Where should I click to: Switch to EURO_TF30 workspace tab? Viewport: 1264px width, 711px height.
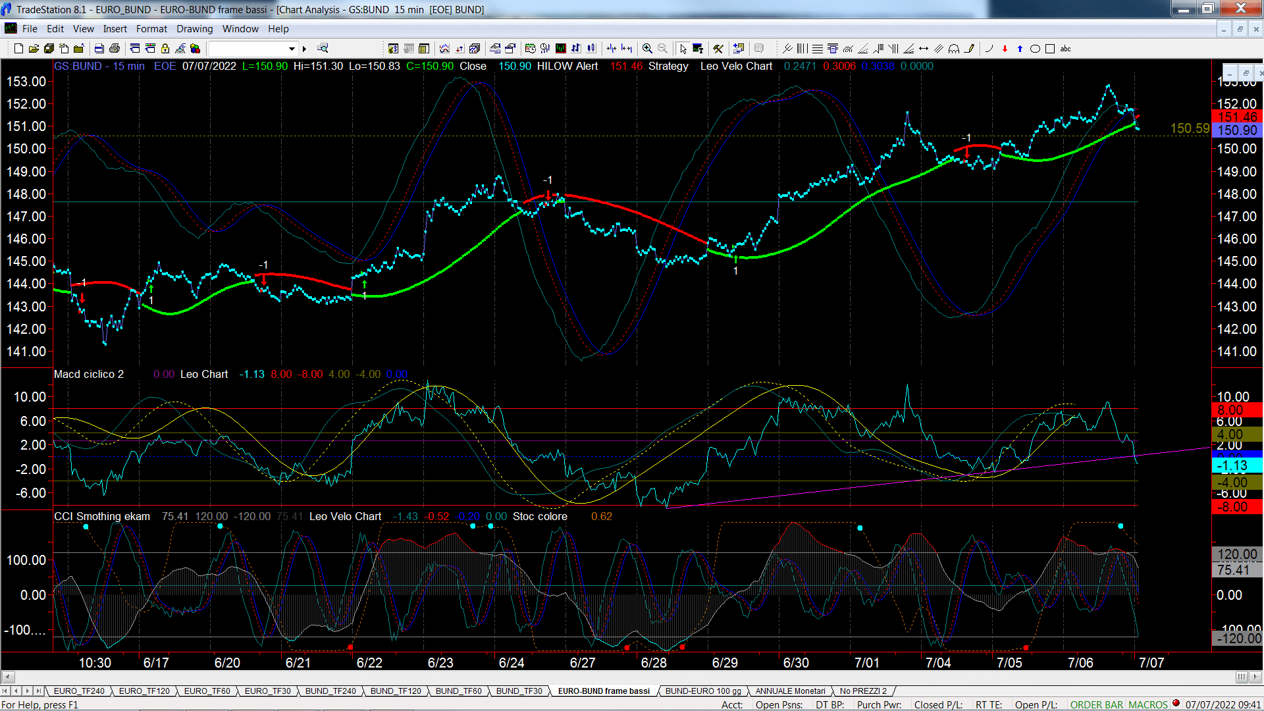(268, 691)
